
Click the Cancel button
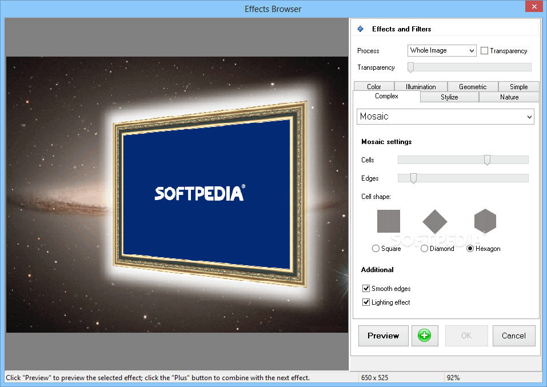(x=514, y=336)
